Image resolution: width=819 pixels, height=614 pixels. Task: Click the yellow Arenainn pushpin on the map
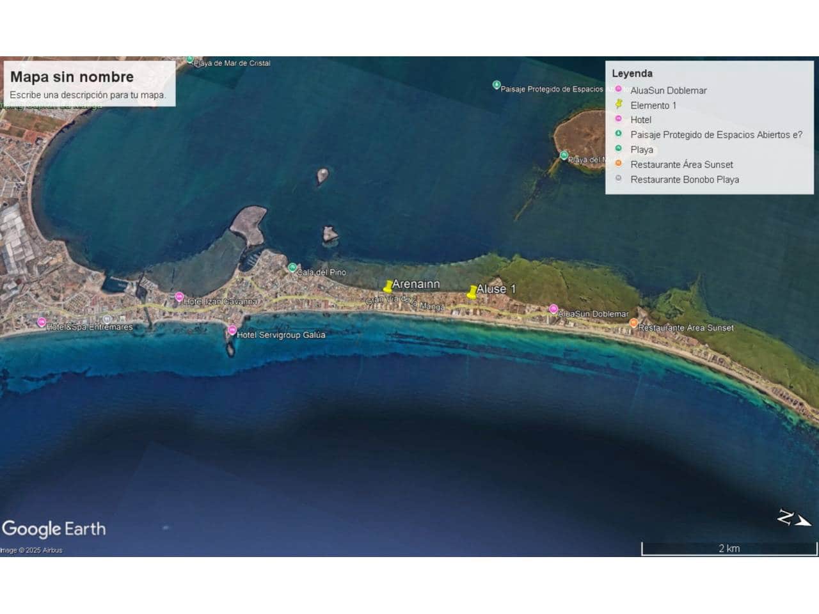pos(388,287)
